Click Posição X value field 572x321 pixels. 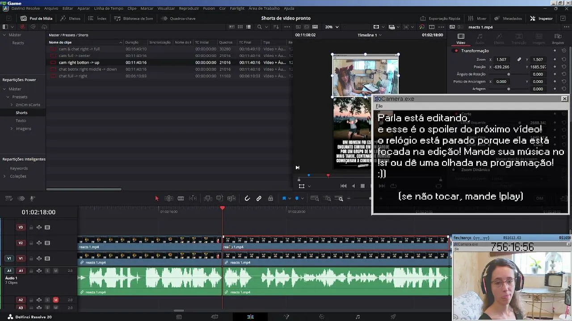[501, 67]
